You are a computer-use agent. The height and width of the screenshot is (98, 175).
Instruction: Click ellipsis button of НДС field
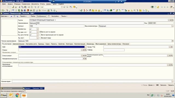(86, 47)
